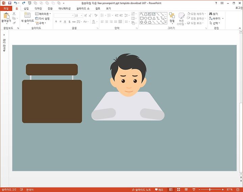243x192 pixels.
Task: Select the oval shape in shapes gallery
Action: pyautogui.click(x=146, y=18)
